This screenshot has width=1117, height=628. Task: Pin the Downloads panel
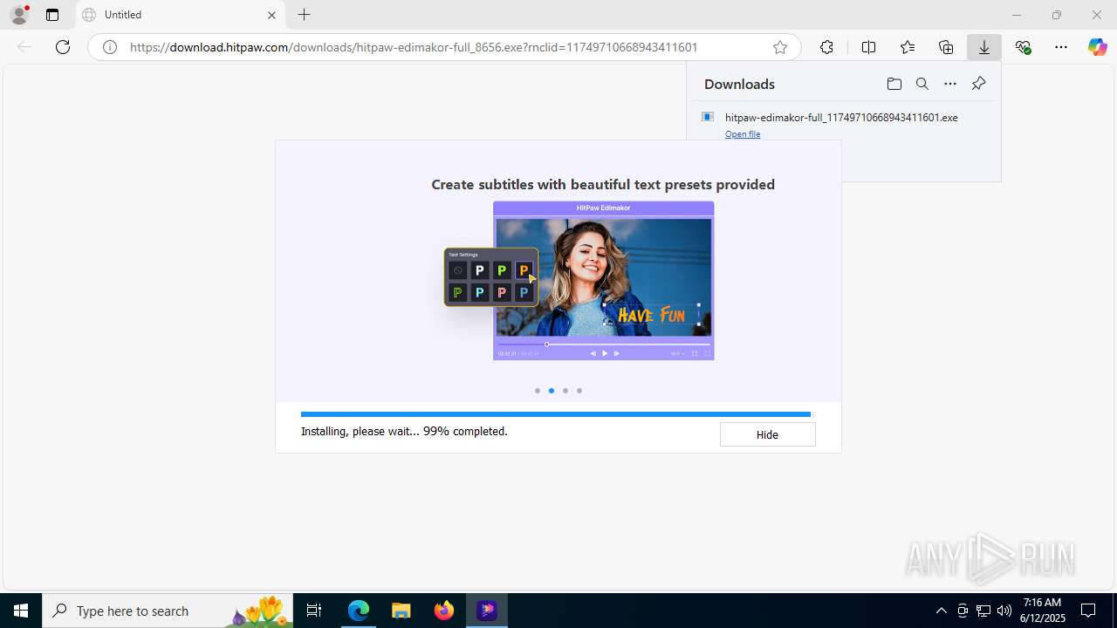[978, 84]
